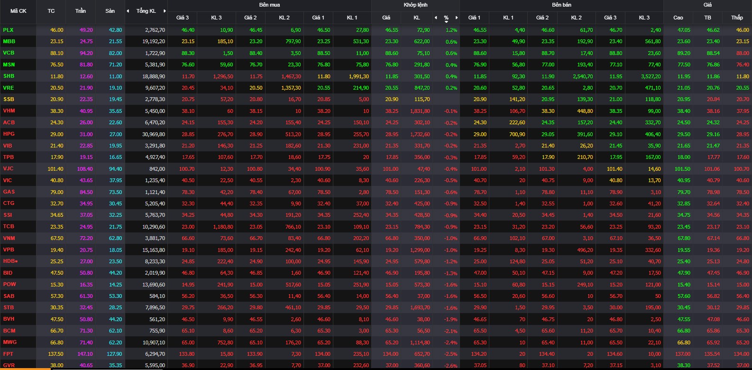This screenshot has height=370, width=752.
Task: Click the Bên mua group header
Action: click(x=269, y=5)
